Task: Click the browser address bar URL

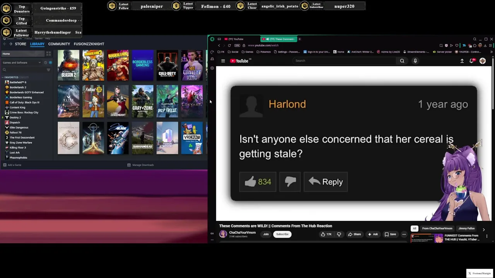Action: click(x=263, y=46)
